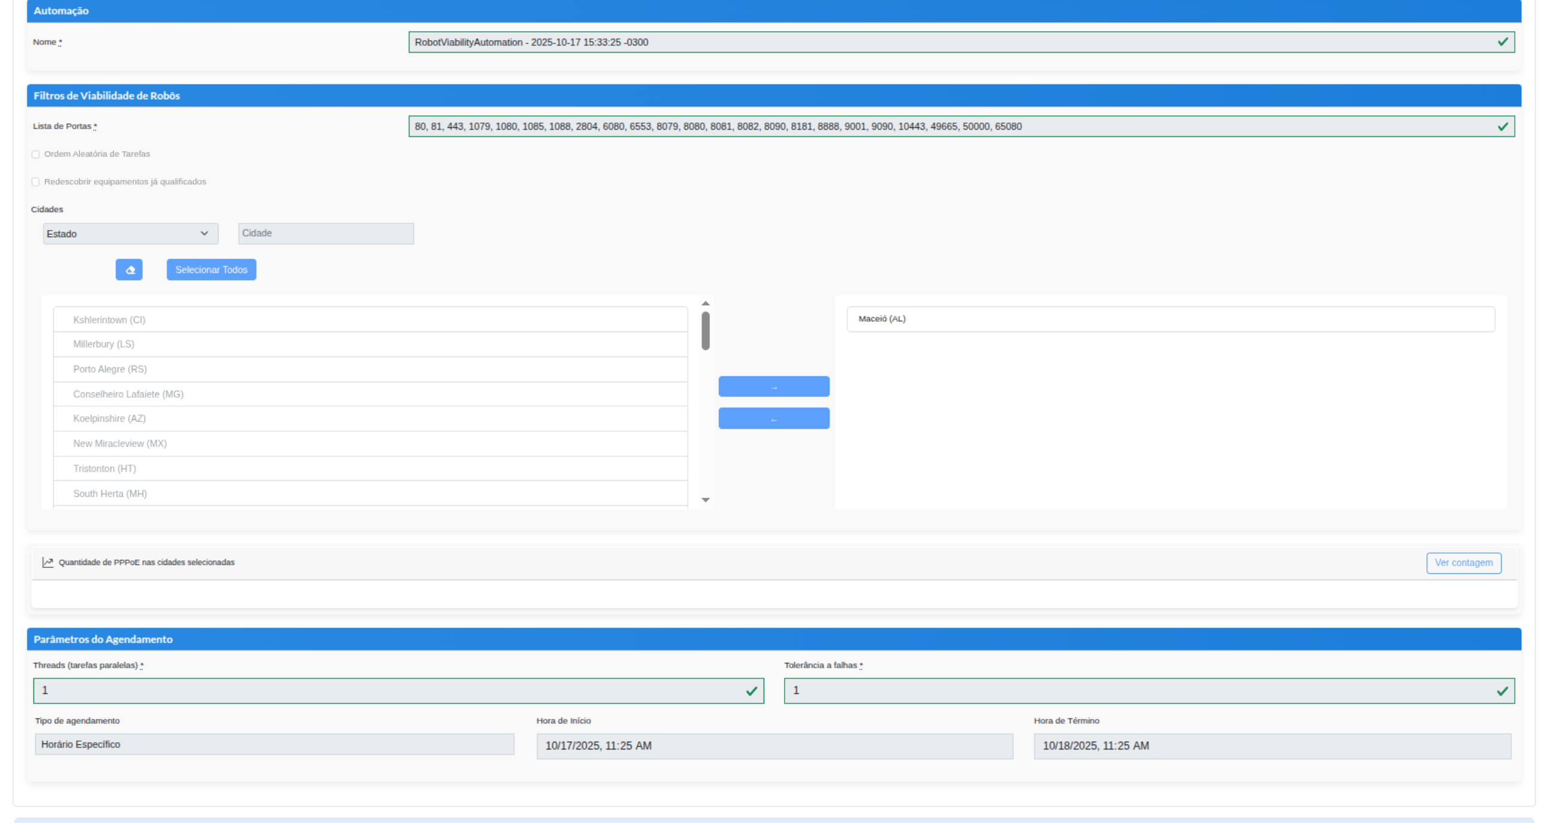This screenshot has height=823, width=1562.
Task: Open the Estado dropdown
Action: (x=130, y=234)
